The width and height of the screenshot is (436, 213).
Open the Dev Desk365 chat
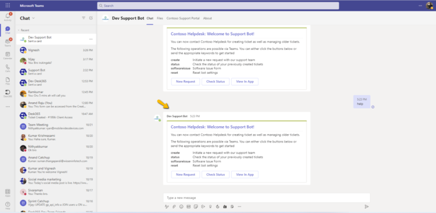pyautogui.click(x=56, y=82)
